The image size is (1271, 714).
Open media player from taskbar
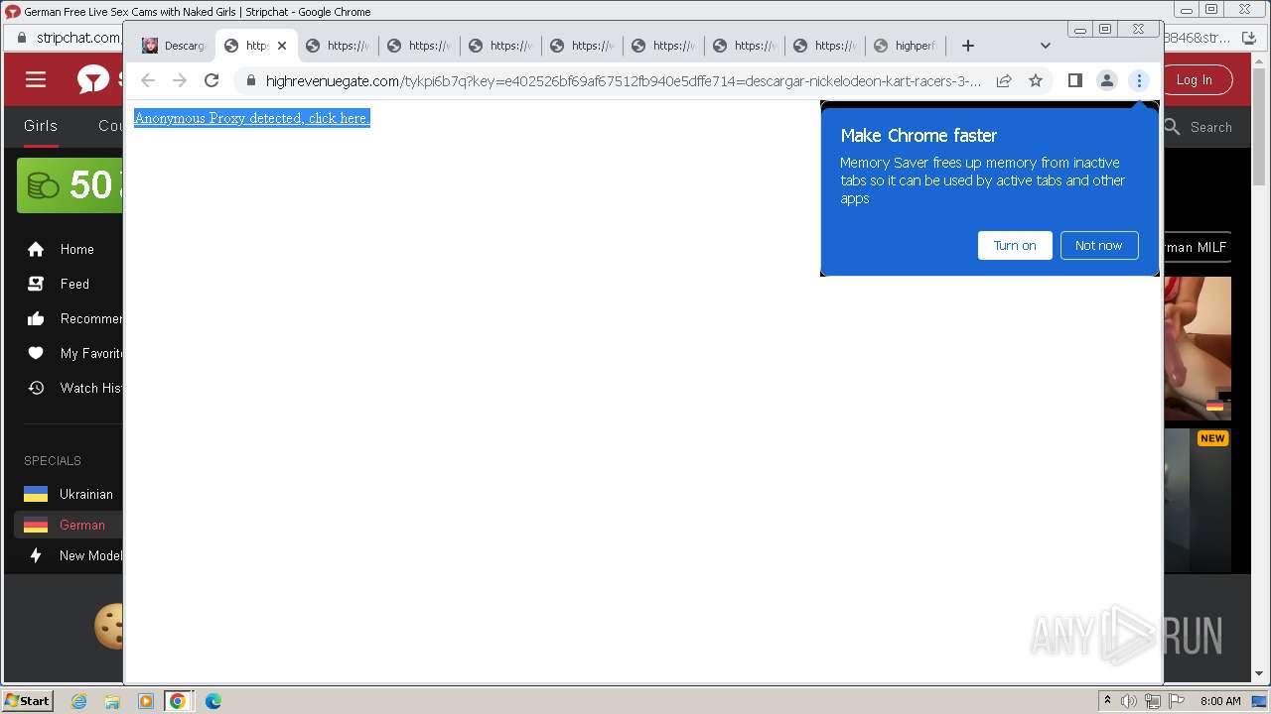tap(145, 701)
